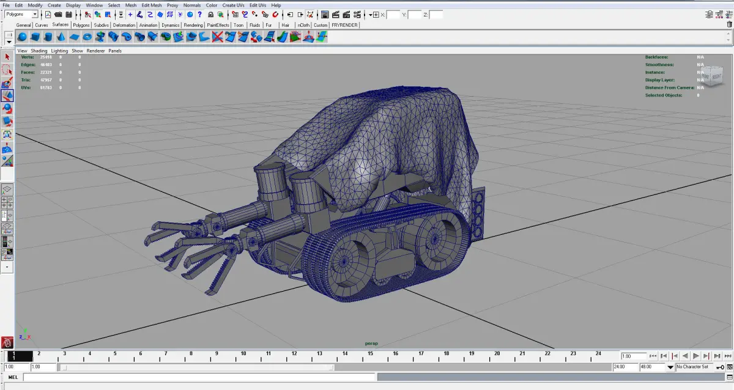Toggle snap to curves
Viewport: 734px width, 390px height.
[244, 14]
